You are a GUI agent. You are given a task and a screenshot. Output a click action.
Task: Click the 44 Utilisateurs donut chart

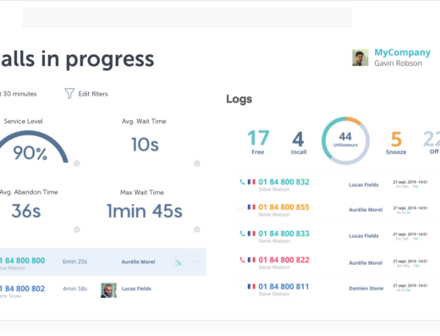pyautogui.click(x=345, y=140)
